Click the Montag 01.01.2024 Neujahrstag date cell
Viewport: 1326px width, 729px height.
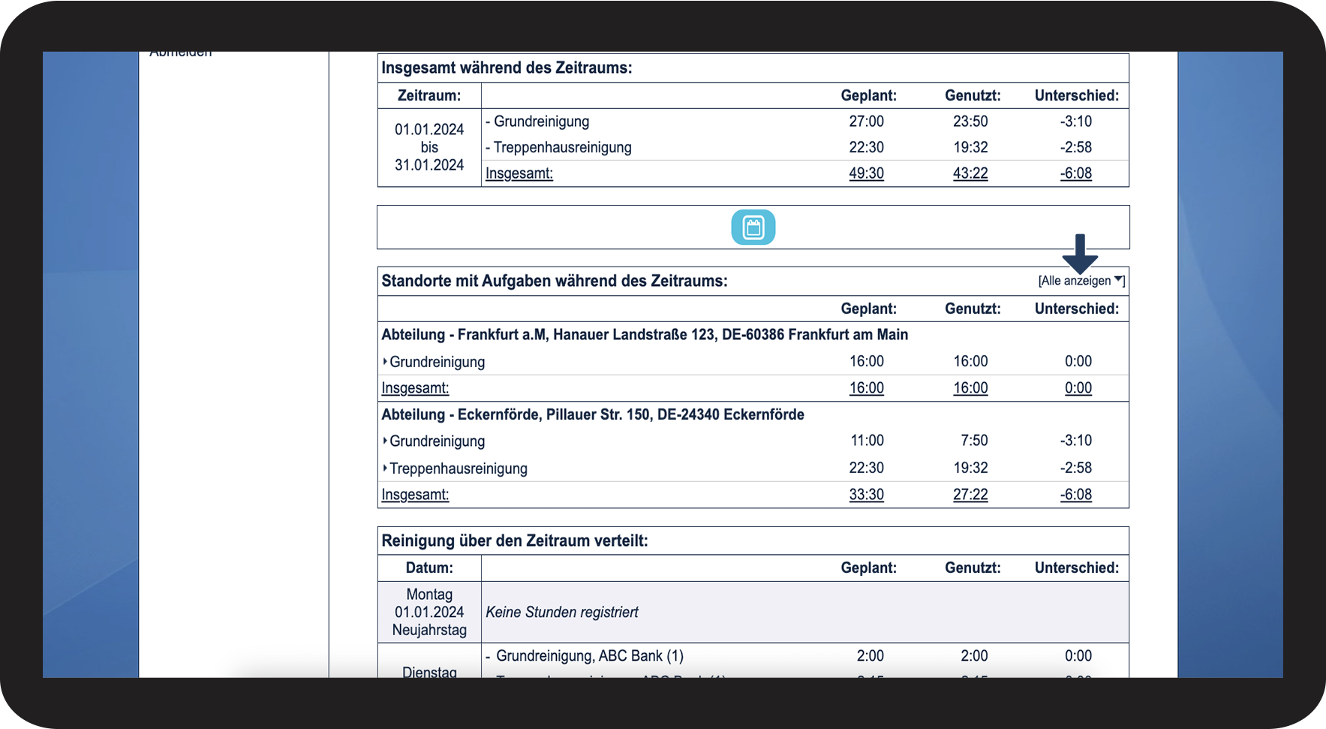click(x=429, y=613)
